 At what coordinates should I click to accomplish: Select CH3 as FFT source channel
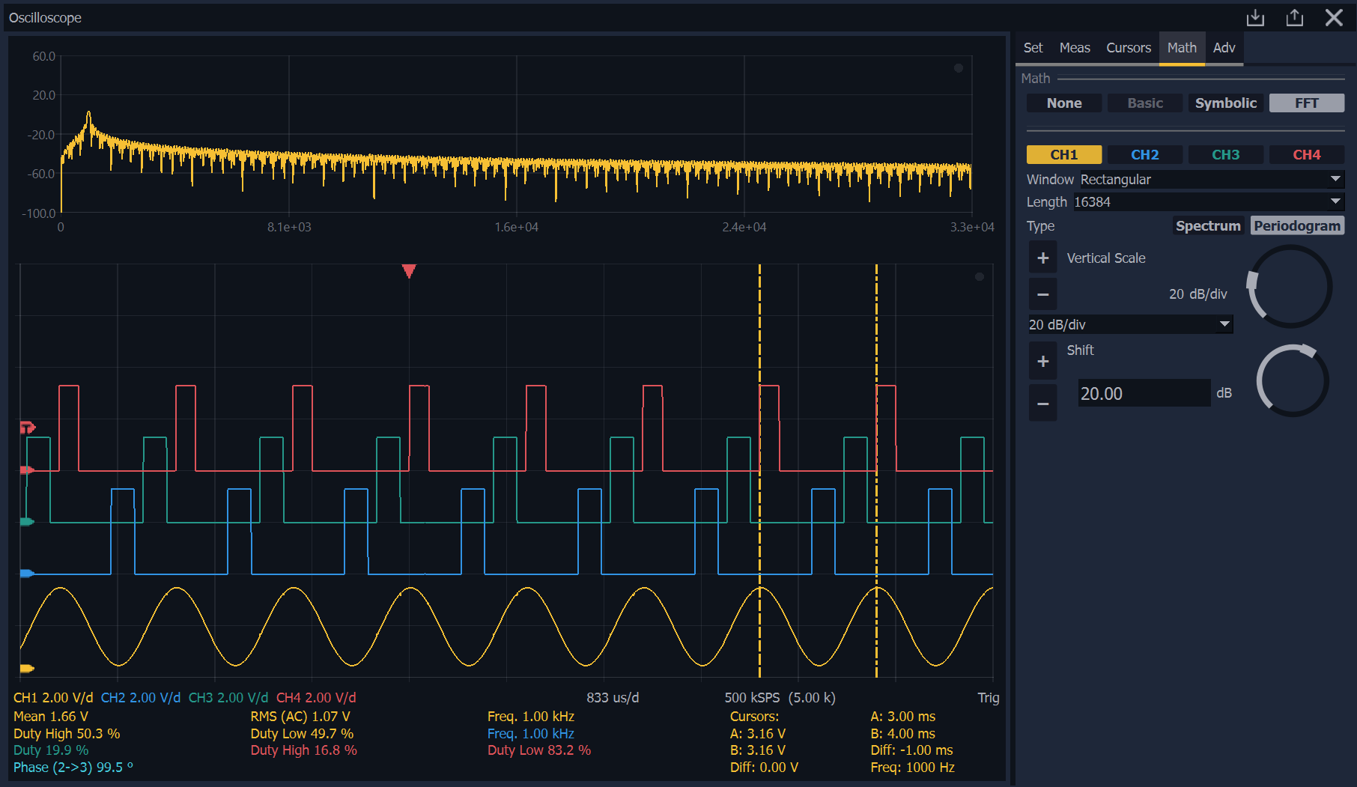pyautogui.click(x=1225, y=155)
